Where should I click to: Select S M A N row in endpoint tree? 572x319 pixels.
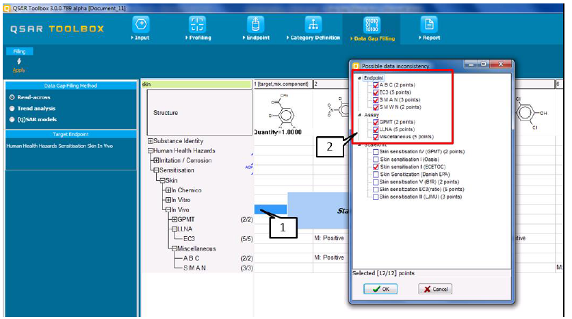click(x=194, y=268)
